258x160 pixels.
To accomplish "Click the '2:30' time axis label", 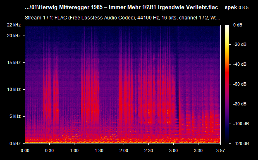I will [x=148, y=150].
